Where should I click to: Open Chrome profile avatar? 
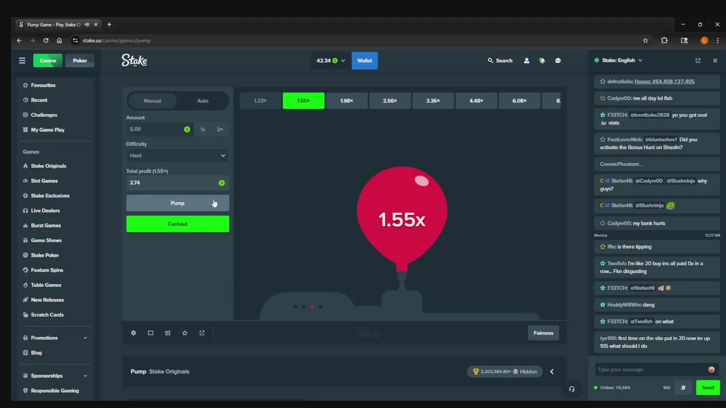[x=704, y=41]
